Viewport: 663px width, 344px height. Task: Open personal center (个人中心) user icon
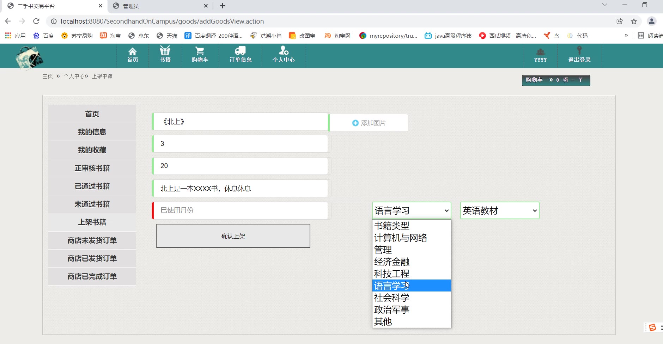(x=283, y=51)
